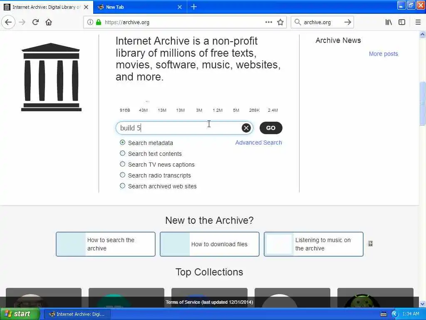This screenshot has height=320, width=426.
Task: Open the Terms of Service notice
Action: [209, 302]
